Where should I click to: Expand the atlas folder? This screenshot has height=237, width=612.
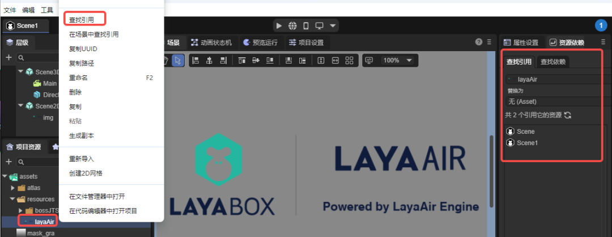(x=12, y=188)
